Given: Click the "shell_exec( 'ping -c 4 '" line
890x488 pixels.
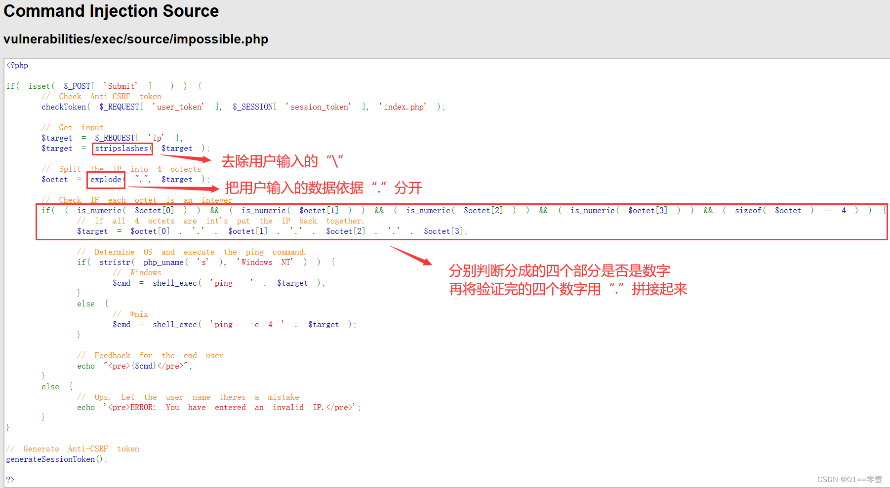Looking at the screenshot, I should tap(235, 325).
